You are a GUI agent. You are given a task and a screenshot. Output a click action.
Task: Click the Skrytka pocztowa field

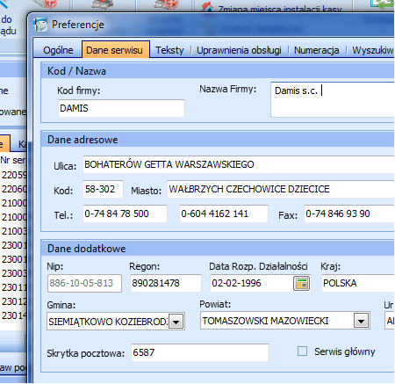point(200,352)
